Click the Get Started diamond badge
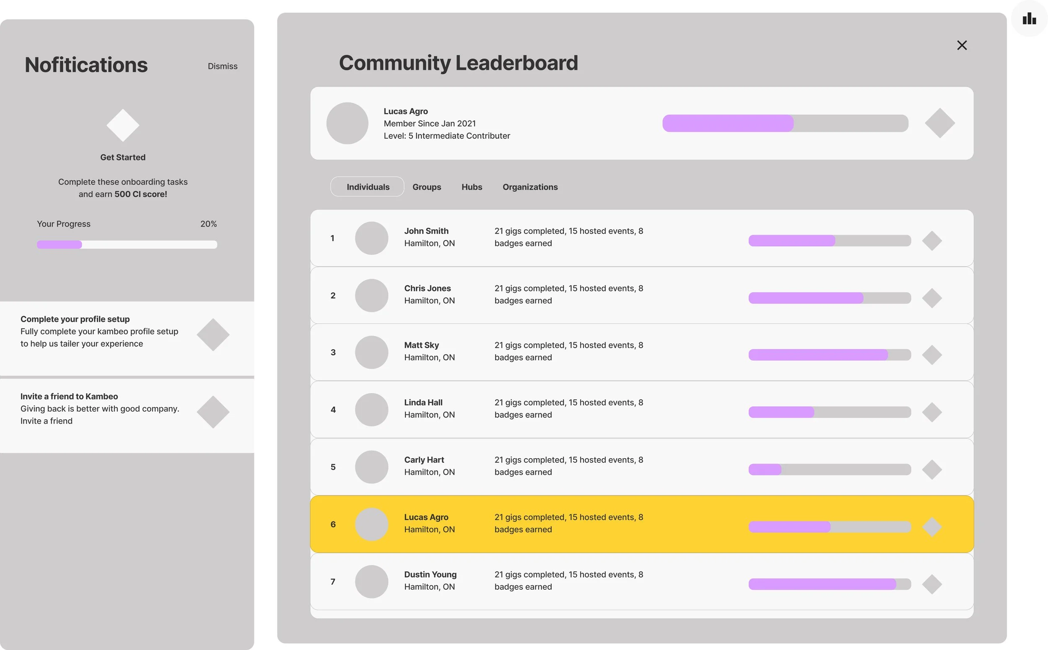Viewport: 1048px width, 650px height. point(122,125)
